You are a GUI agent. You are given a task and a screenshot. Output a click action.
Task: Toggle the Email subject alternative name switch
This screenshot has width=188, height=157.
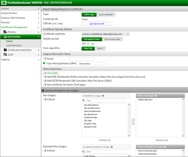coord(45,59)
